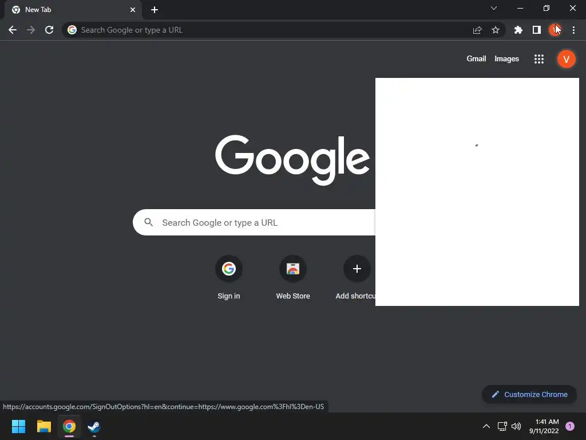Close the New Tab tab

(133, 10)
